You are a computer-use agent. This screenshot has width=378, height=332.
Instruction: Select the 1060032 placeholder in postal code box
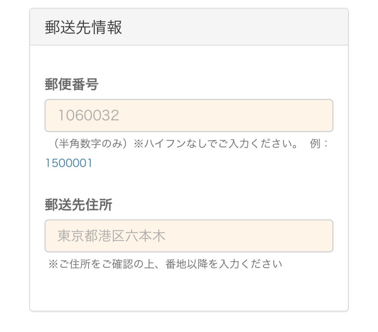click(x=89, y=116)
